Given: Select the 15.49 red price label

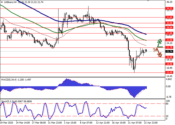Looking at the screenshot, I should [x=169, y=72].
